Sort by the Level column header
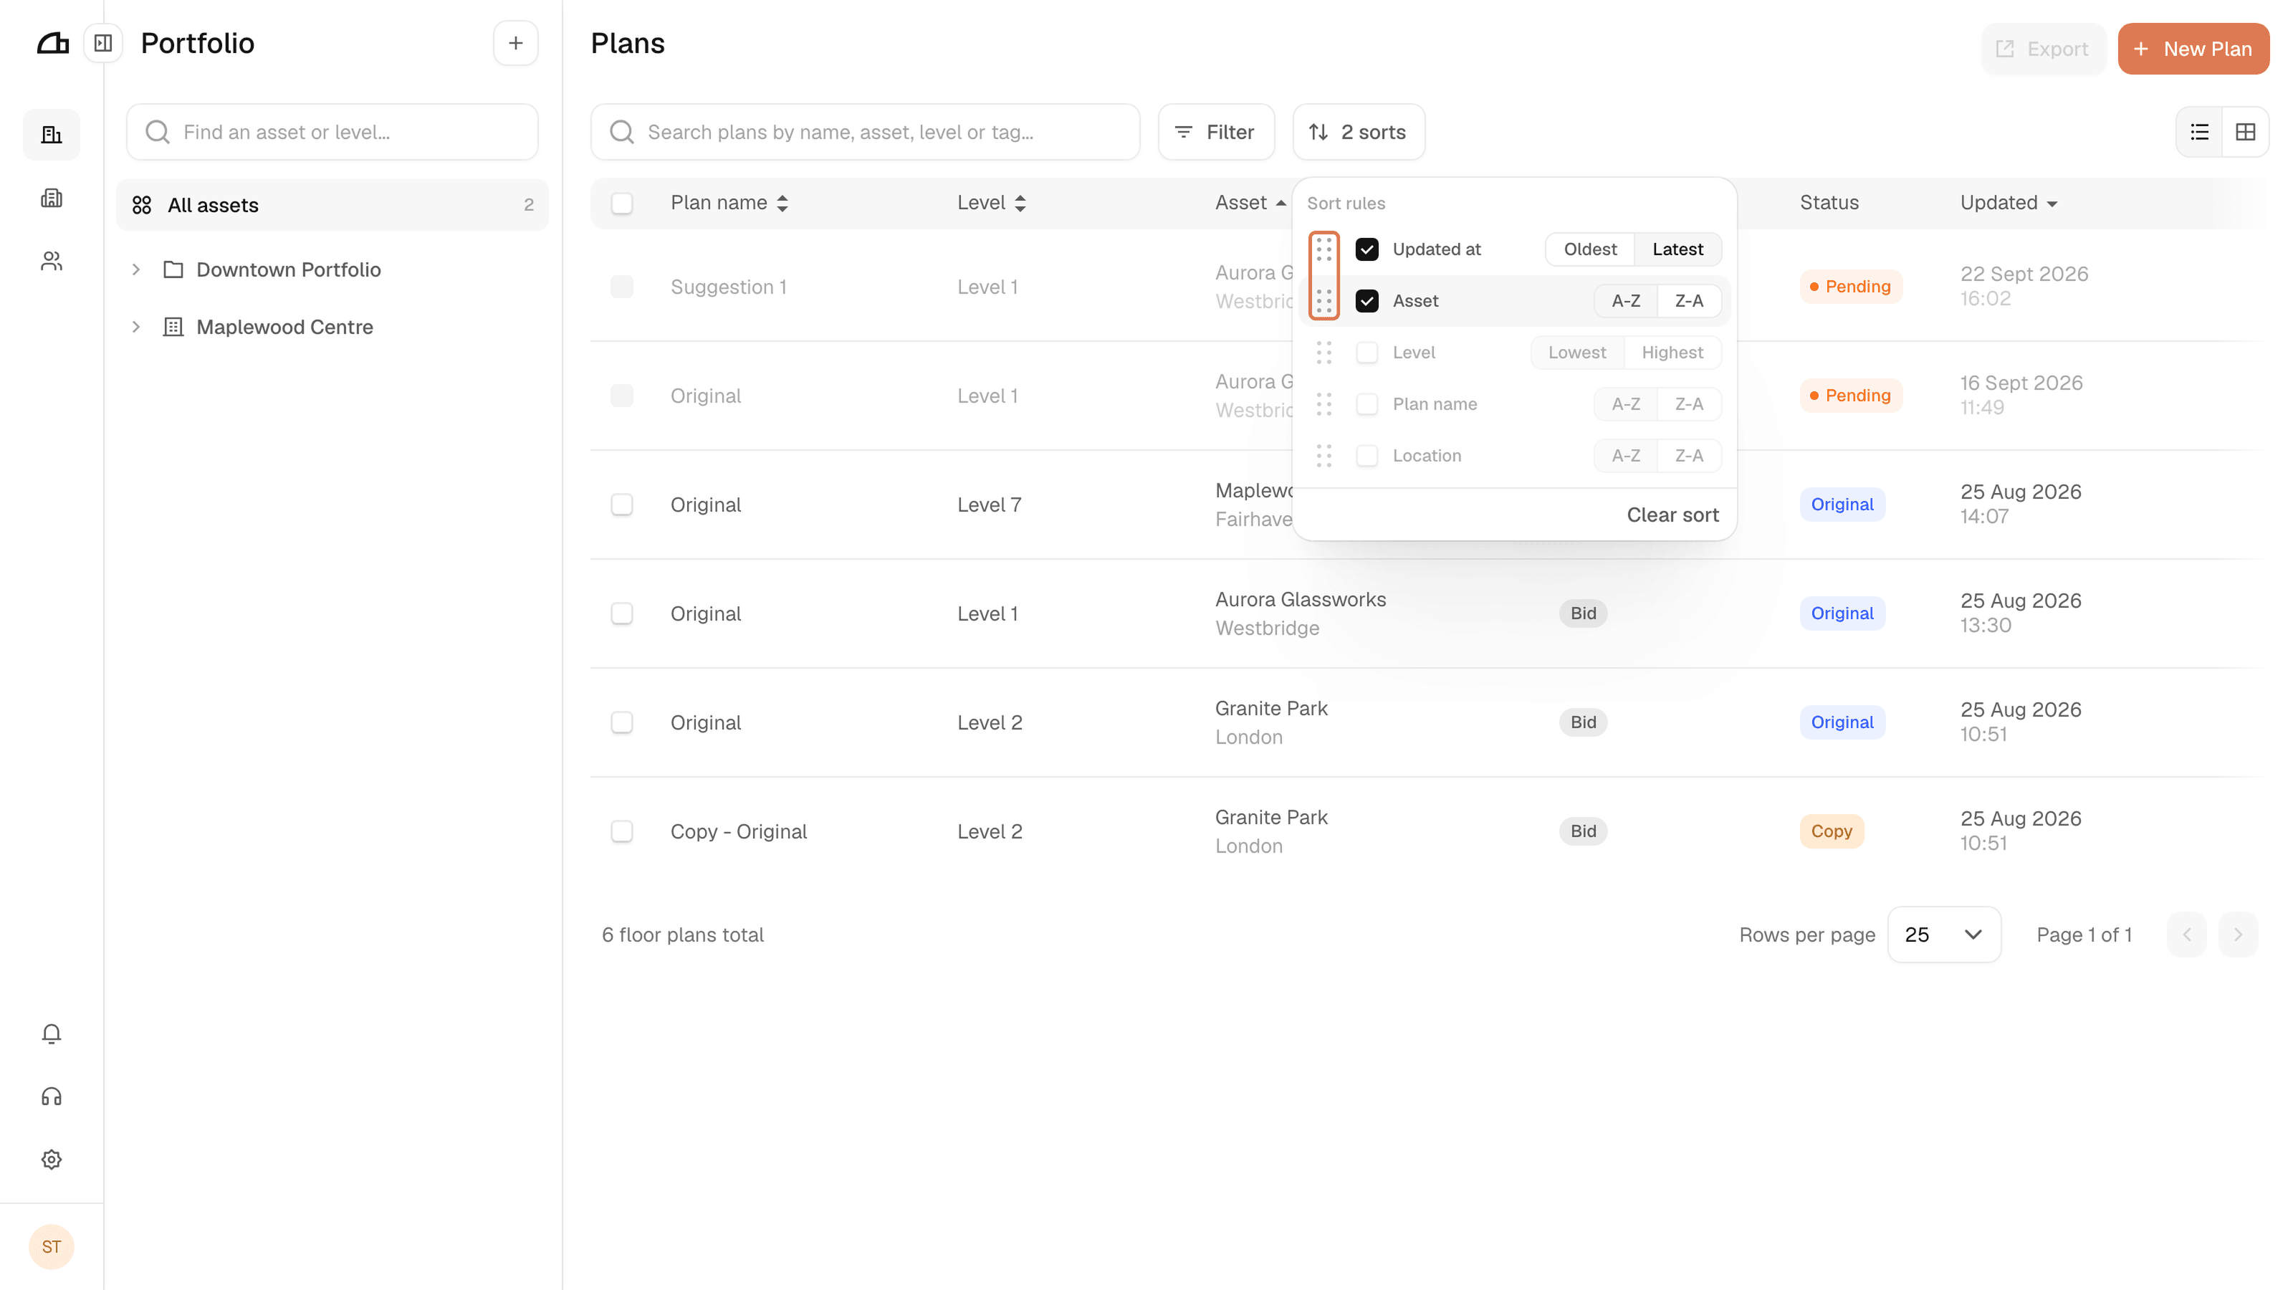The image size is (2293, 1290). tap(992, 203)
